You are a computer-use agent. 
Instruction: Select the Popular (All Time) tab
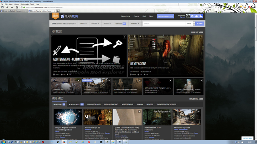[x=111, y=104]
